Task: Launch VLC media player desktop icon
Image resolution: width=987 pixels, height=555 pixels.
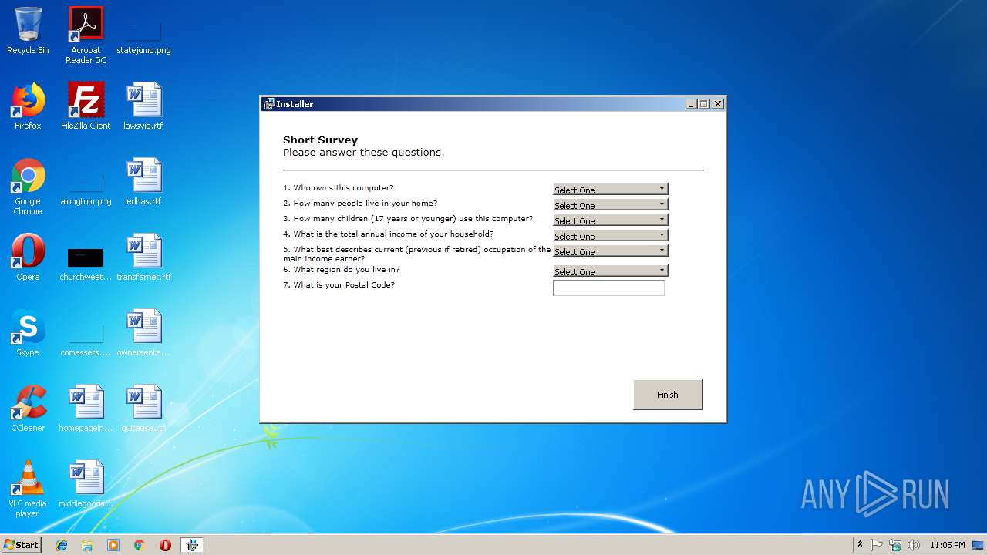Action: [x=28, y=489]
